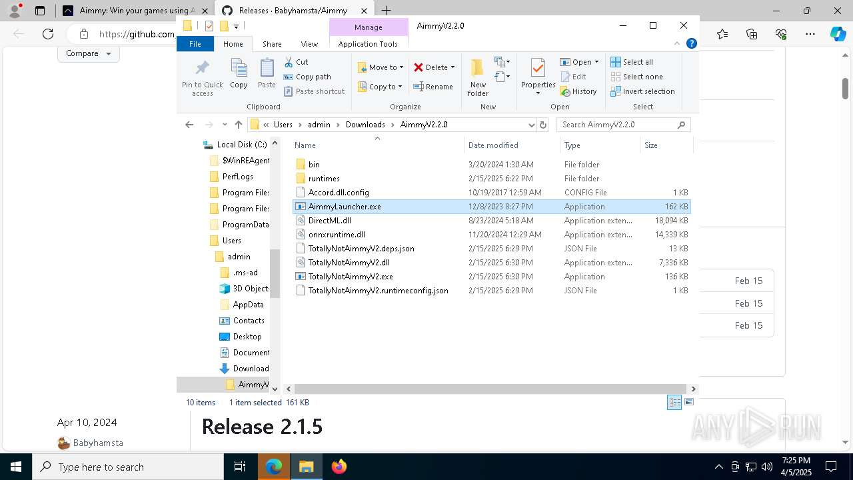Click Select all in ribbon
This screenshot has width=853, height=480.
click(632, 62)
